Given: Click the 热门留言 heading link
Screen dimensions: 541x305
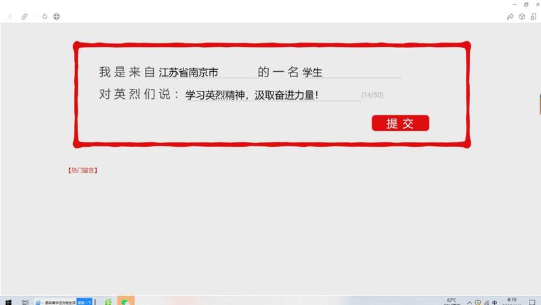Looking at the screenshot, I should tap(83, 170).
